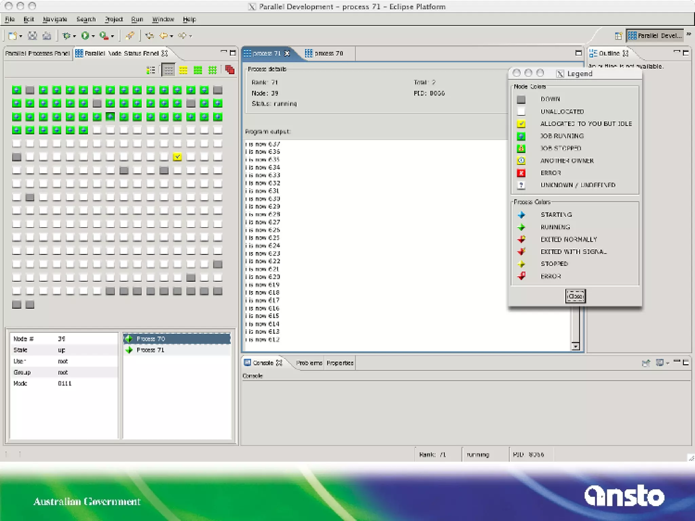Toggle the green running-nodes filter button
This screenshot has height=521, width=695.
198,70
